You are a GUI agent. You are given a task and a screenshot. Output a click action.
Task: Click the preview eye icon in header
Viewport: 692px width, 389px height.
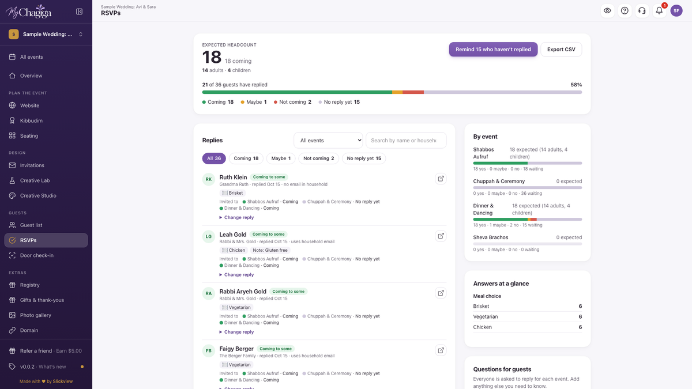coord(607,10)
